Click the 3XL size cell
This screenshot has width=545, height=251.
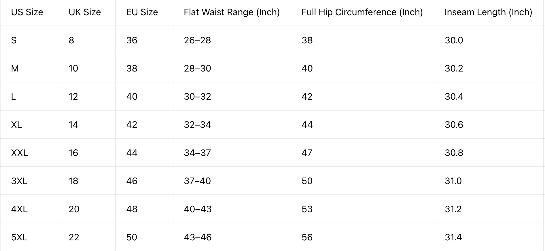[29, 181]
